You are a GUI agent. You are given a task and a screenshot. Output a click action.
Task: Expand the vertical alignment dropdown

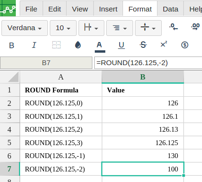[x=148, y=28]
